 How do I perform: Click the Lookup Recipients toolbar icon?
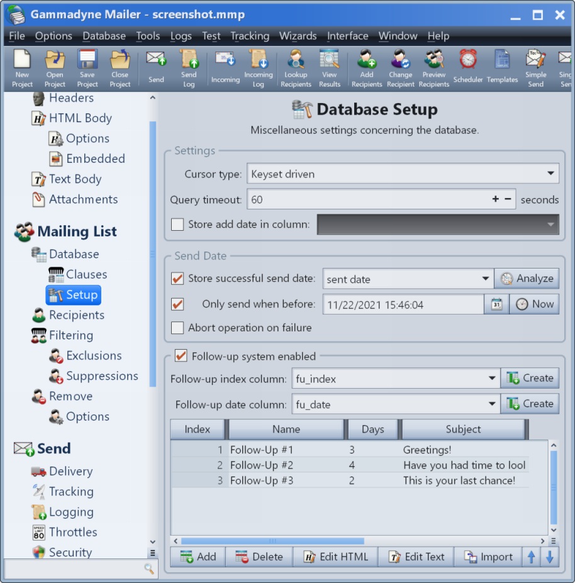[x=296, y=69]
